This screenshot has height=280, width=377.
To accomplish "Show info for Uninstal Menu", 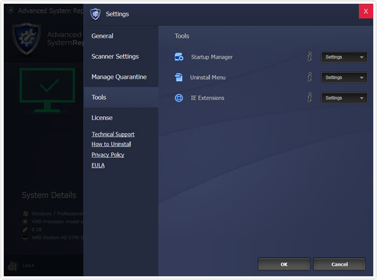I will pyautogui.click(x=310, y=77).
